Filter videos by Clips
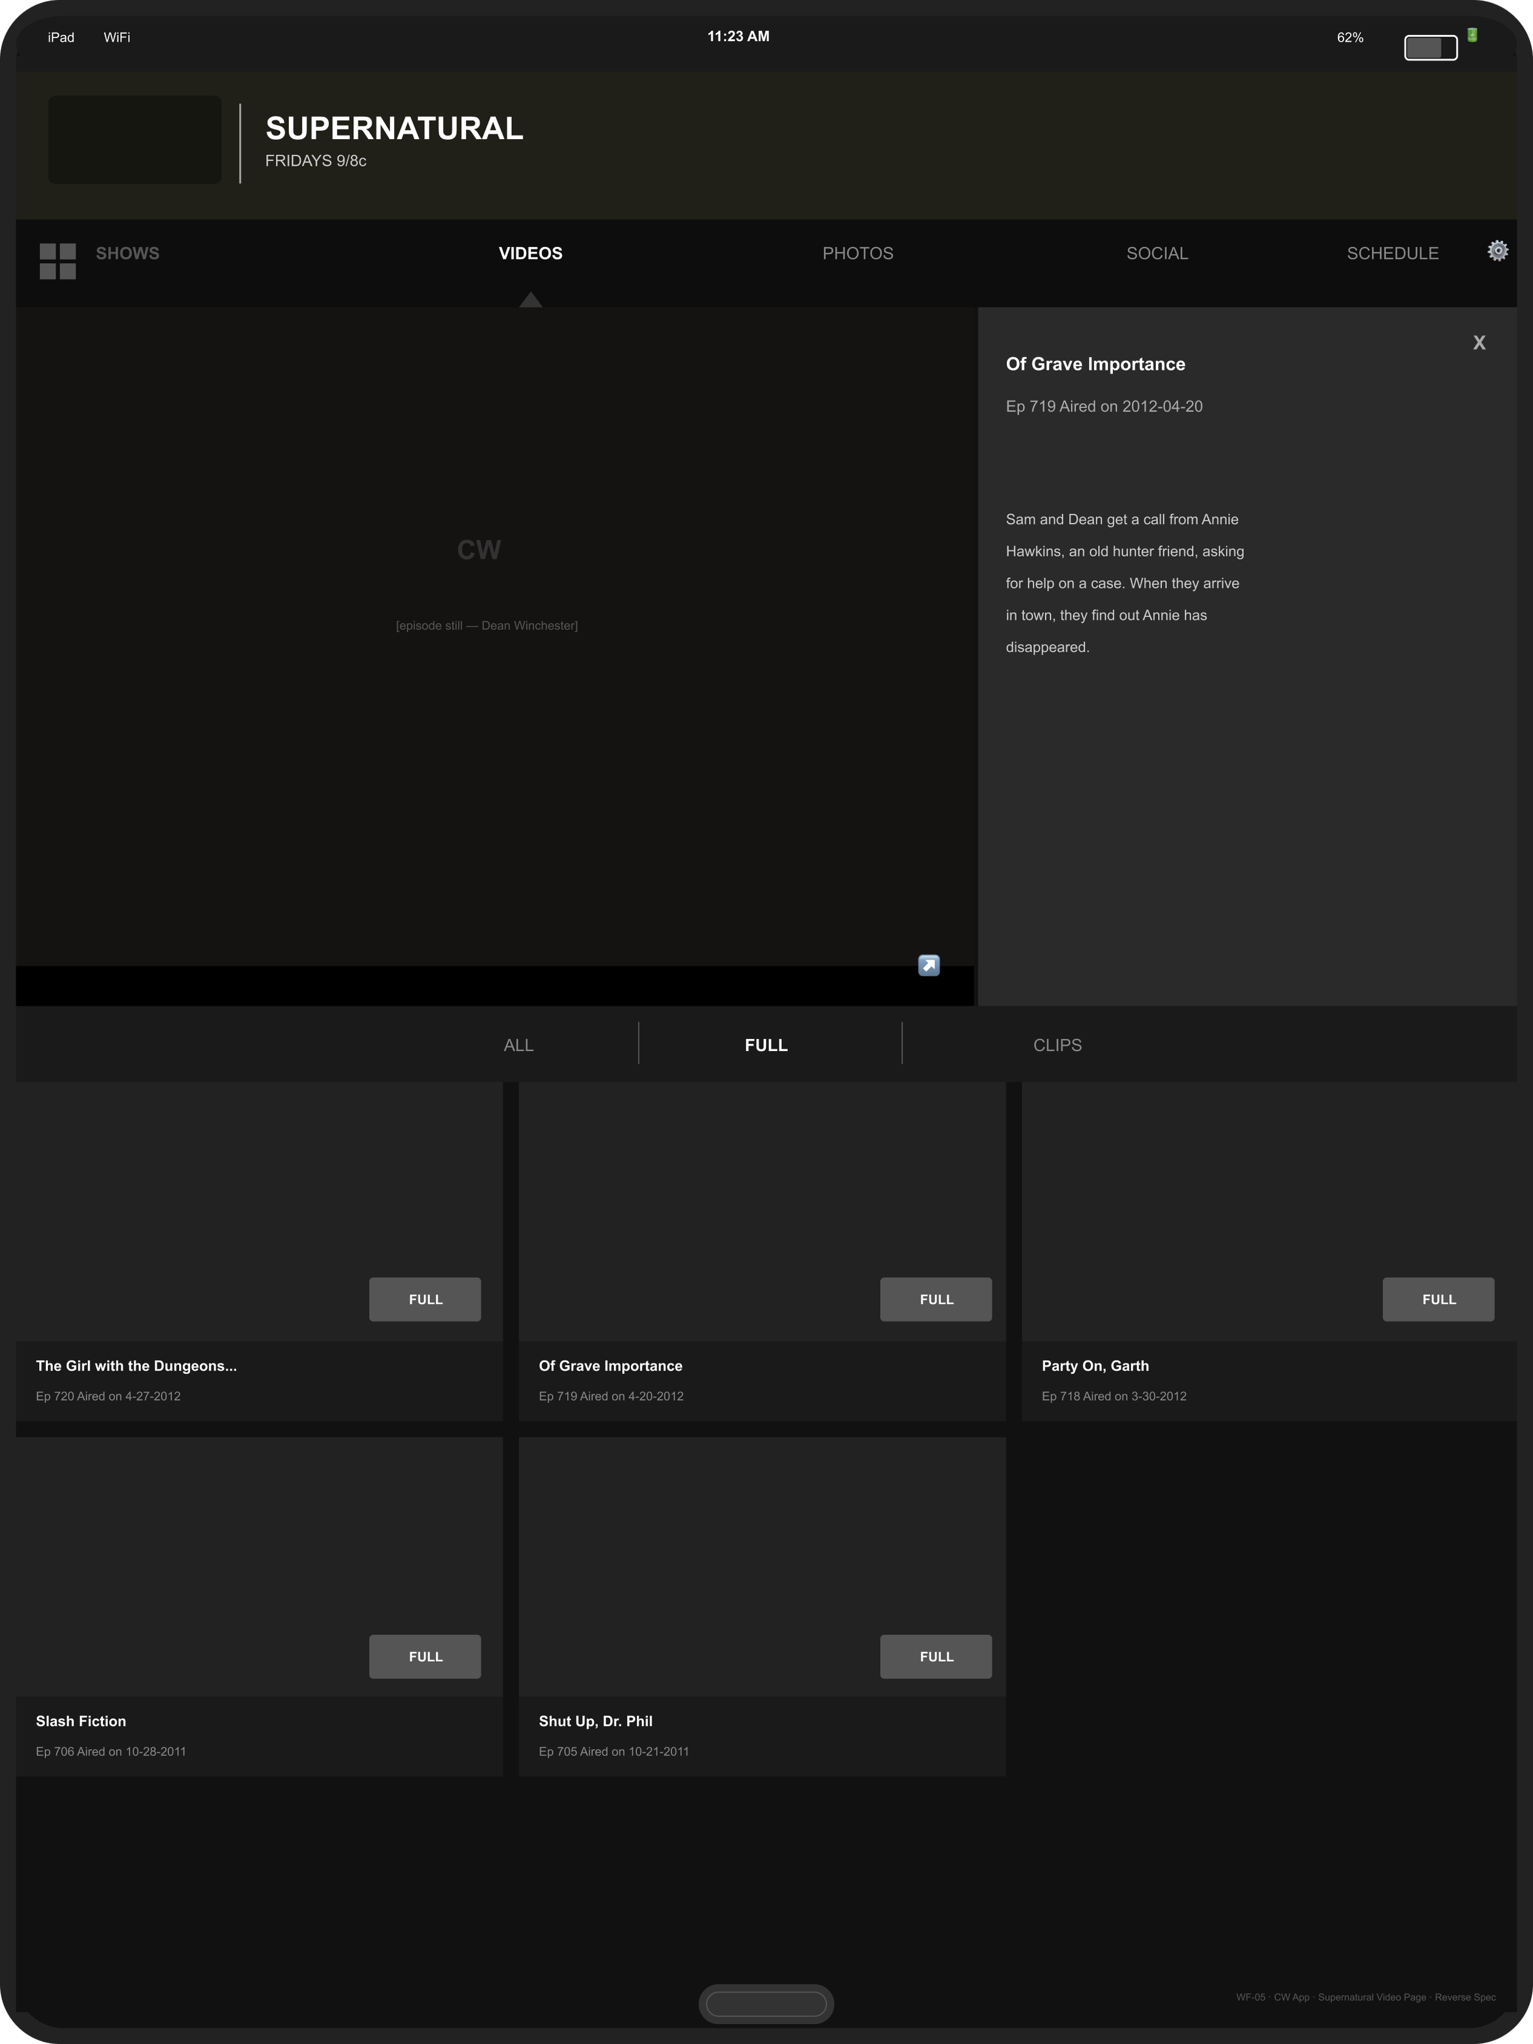 point(1056,1045)
